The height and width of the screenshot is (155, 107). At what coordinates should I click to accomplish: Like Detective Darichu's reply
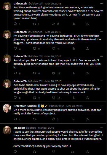pos(53,119)
